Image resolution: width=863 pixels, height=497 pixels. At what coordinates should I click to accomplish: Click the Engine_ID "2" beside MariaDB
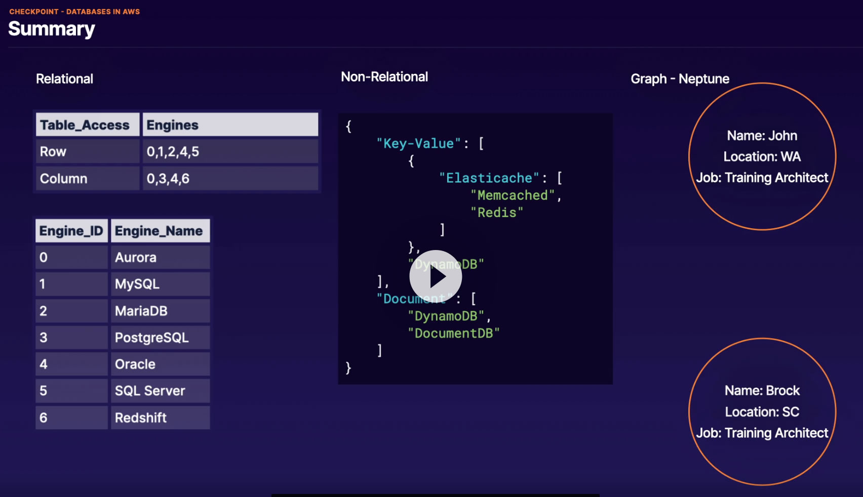tap(71, 311)
